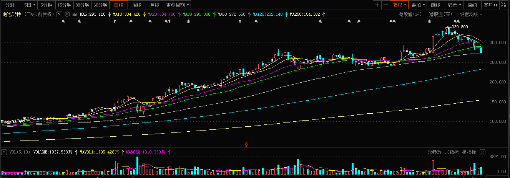Click the red S marker on chart
Screen dimensions: 510x178
246,144
